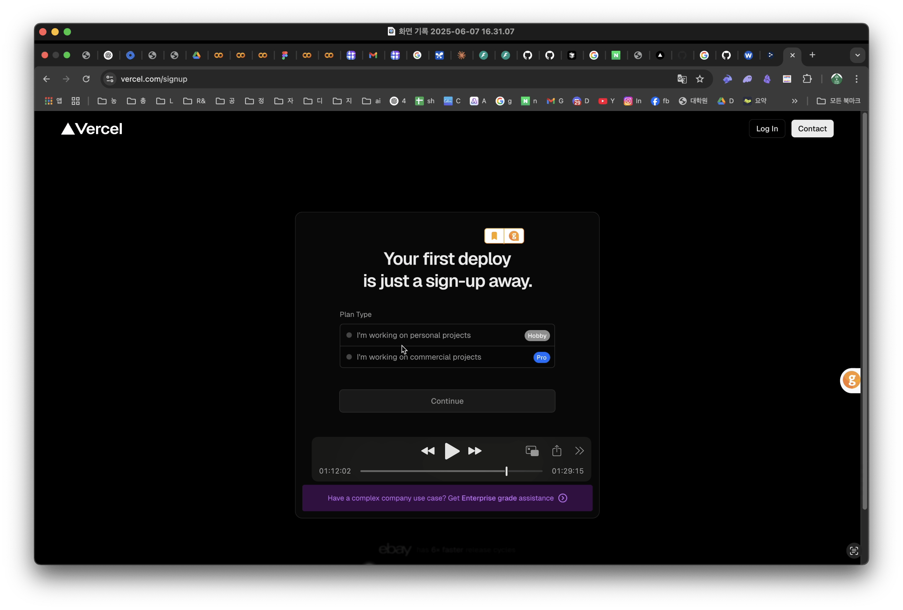Open the 모든 북마크 folder
The image size is (903, 610).
click(x=838, y=101)
